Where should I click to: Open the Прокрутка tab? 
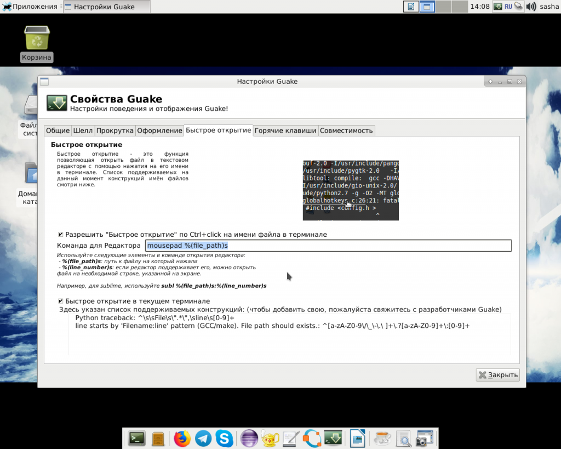click(115, 130)
